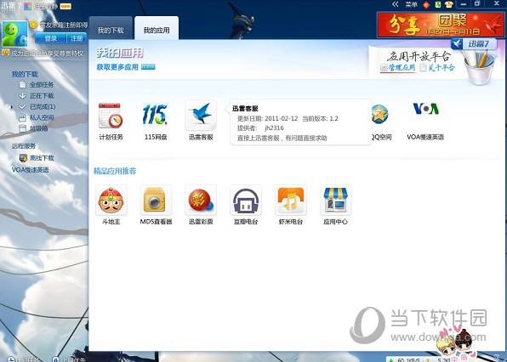Click the 分享团聚 promotional banner
This screenshot has width=507, height=362.
[441, 25]
